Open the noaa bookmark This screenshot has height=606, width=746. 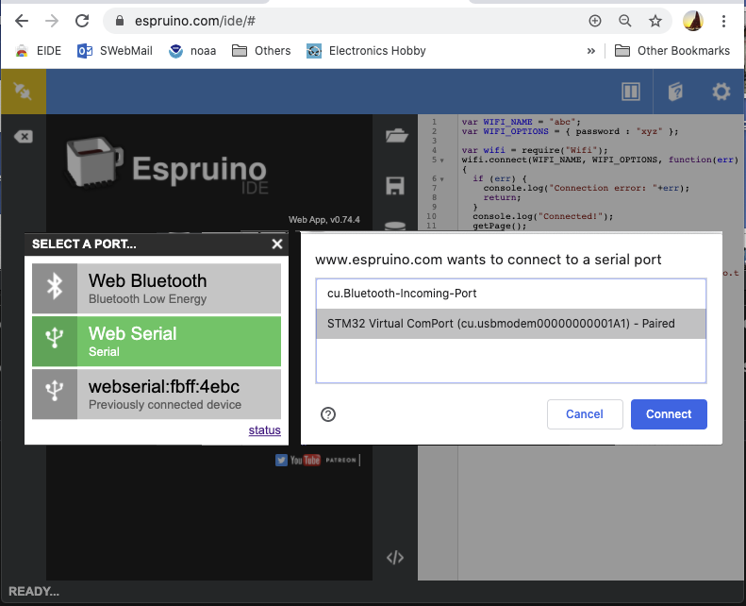(192, 51)
